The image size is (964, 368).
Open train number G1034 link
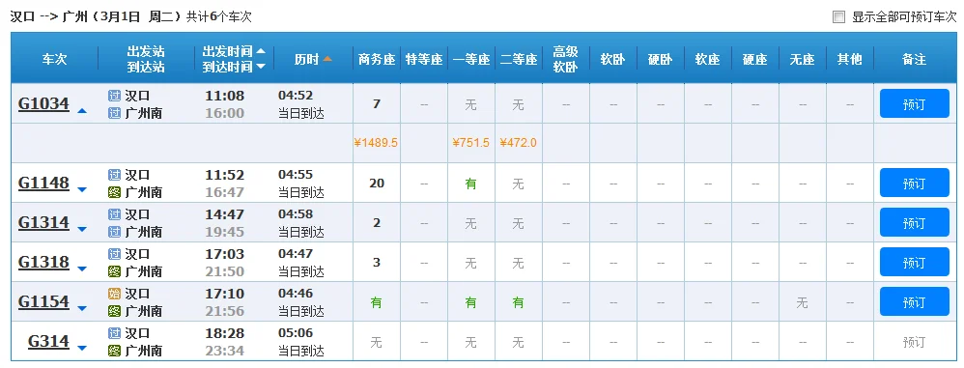[x=43, y=103]
